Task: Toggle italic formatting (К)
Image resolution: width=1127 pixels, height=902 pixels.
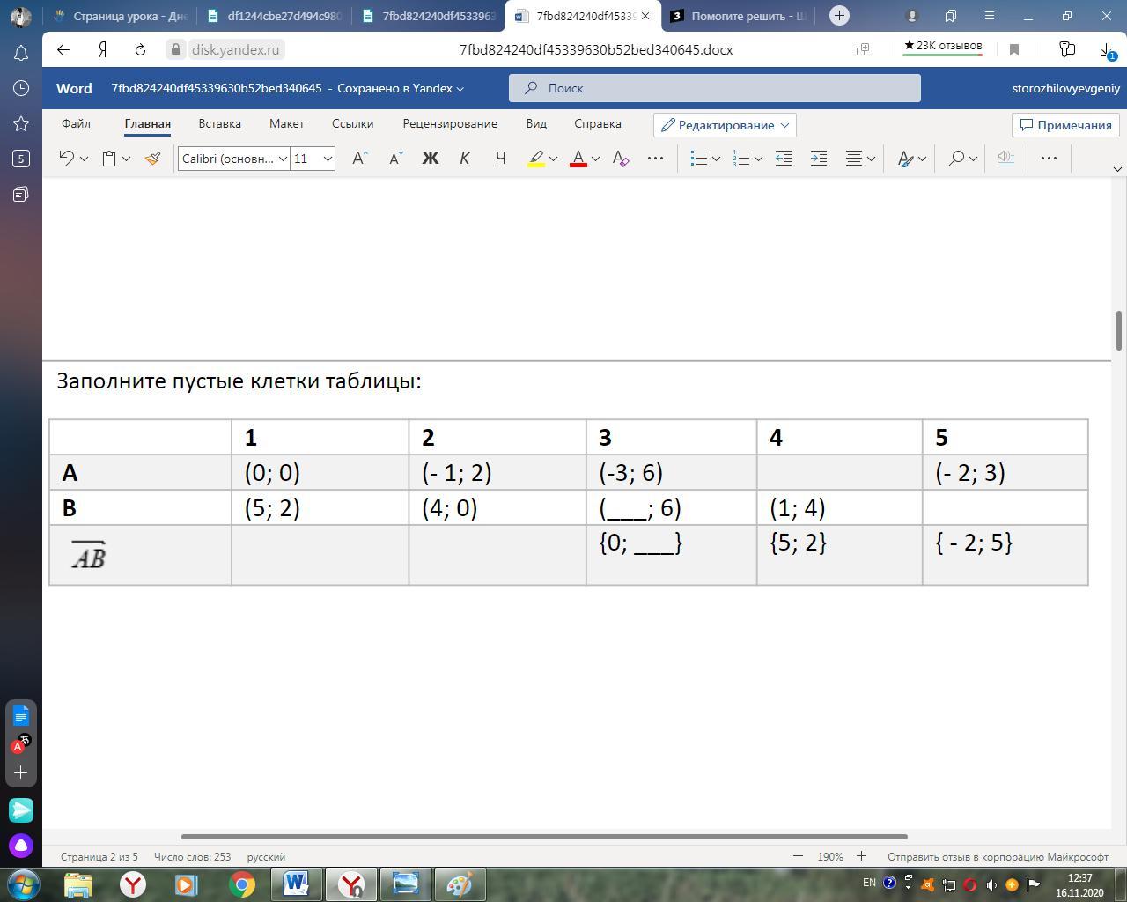Action: pos(465,159)
